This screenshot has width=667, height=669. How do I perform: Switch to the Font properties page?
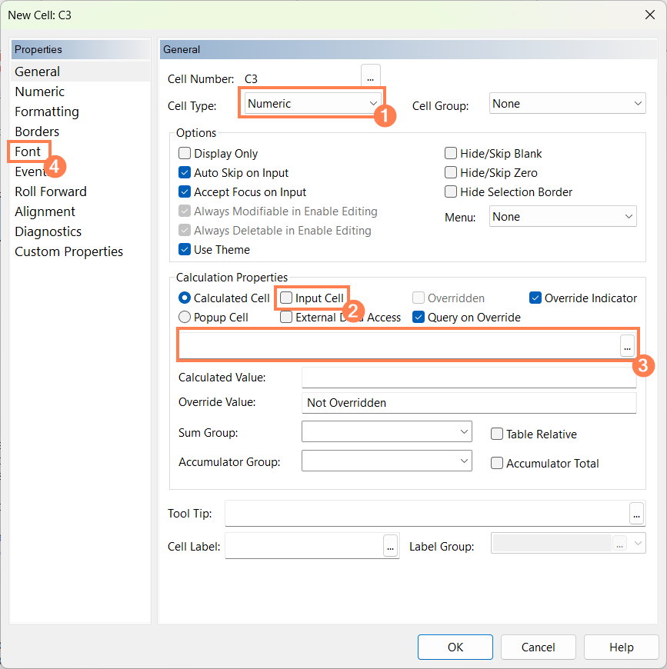(x=28, y=151)
